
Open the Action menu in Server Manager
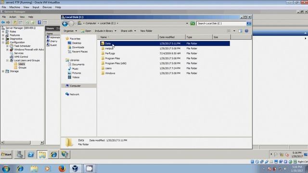coord(13,17)
